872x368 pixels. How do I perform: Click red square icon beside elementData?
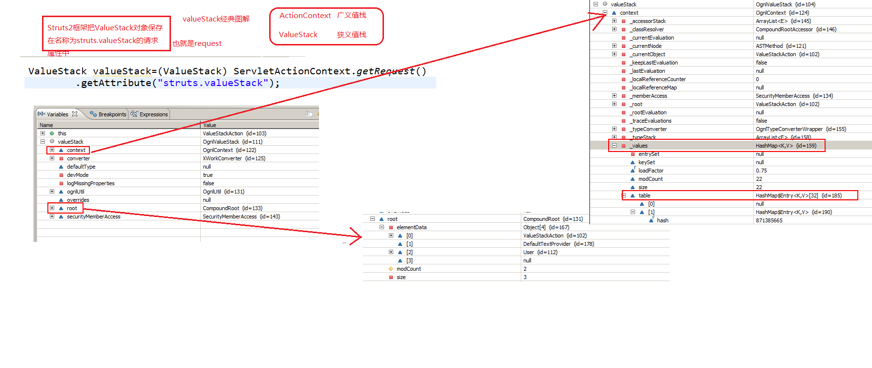(x=391, y=227)
